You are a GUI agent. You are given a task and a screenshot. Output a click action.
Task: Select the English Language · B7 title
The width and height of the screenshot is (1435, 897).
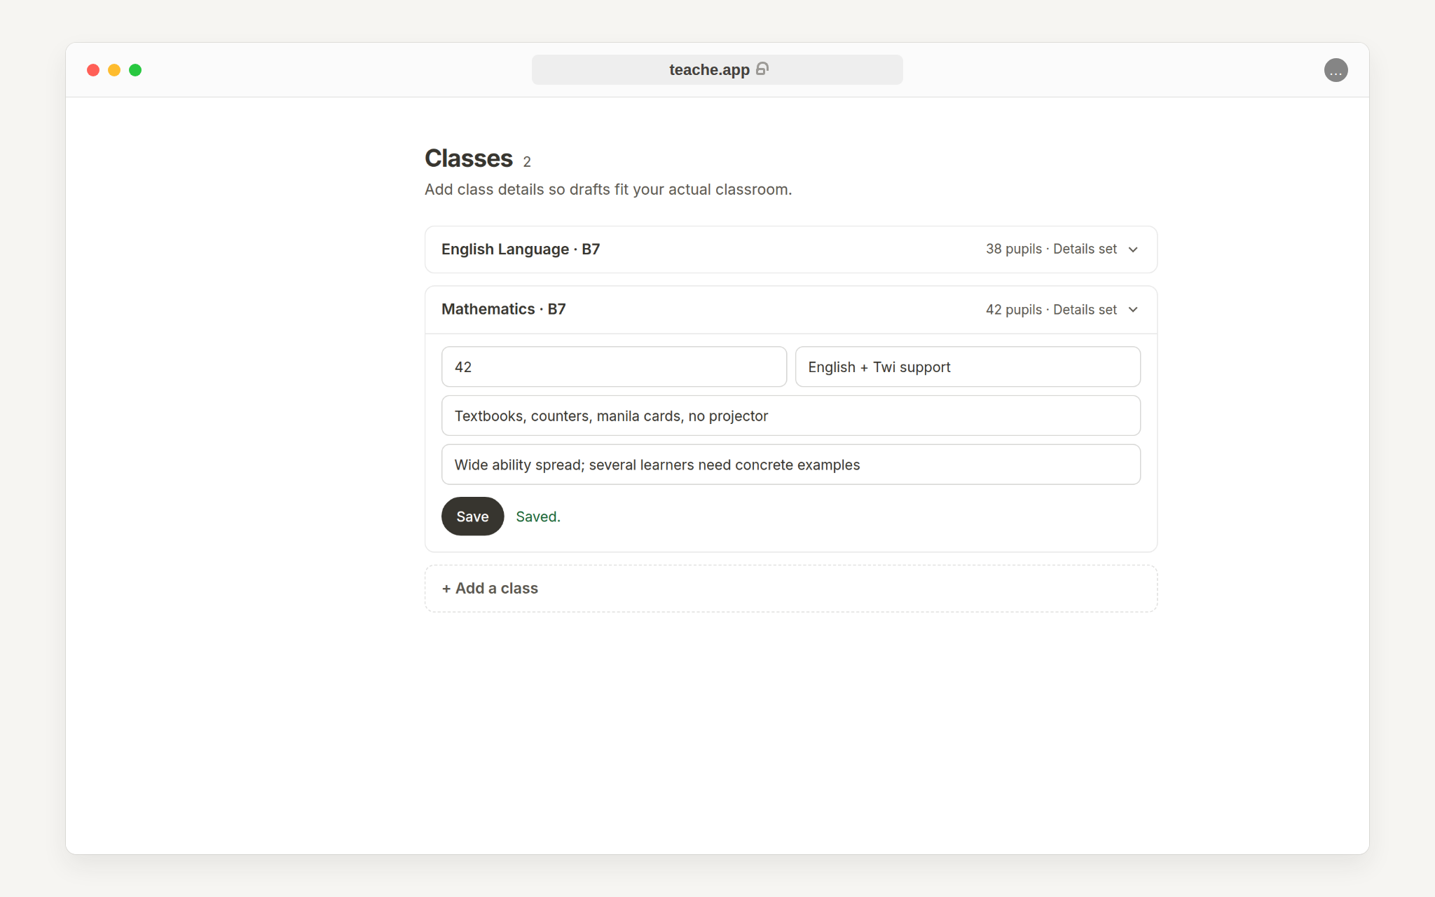521,249
